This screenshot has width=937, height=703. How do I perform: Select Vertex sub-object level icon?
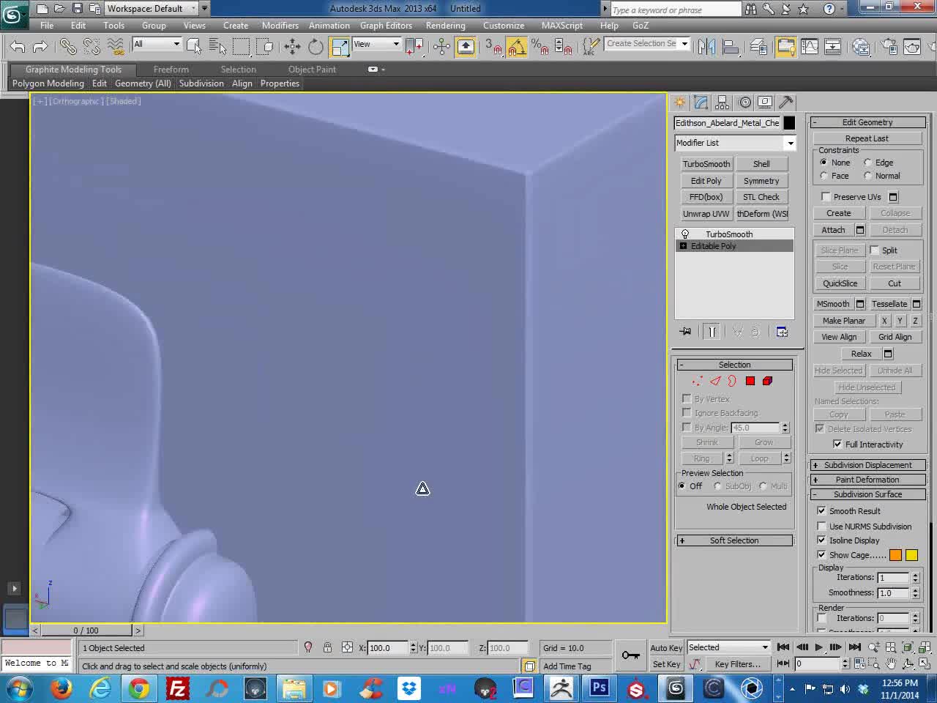point(697,381)
